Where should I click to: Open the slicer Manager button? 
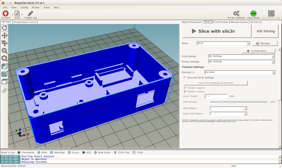pyautogui.click(x=265, y=43)
